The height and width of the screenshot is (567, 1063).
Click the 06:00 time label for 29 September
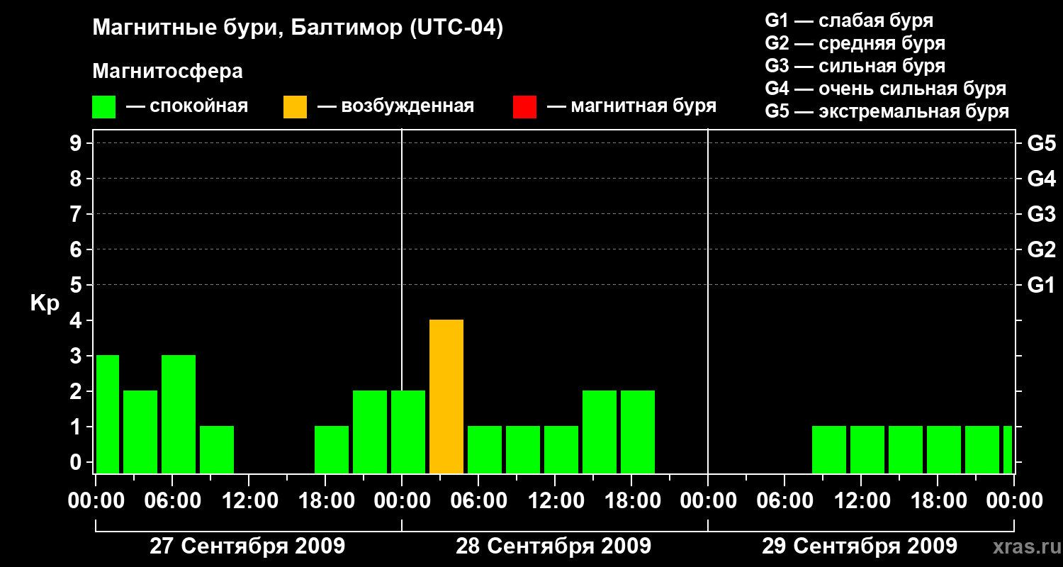click(x=784, y=501)
